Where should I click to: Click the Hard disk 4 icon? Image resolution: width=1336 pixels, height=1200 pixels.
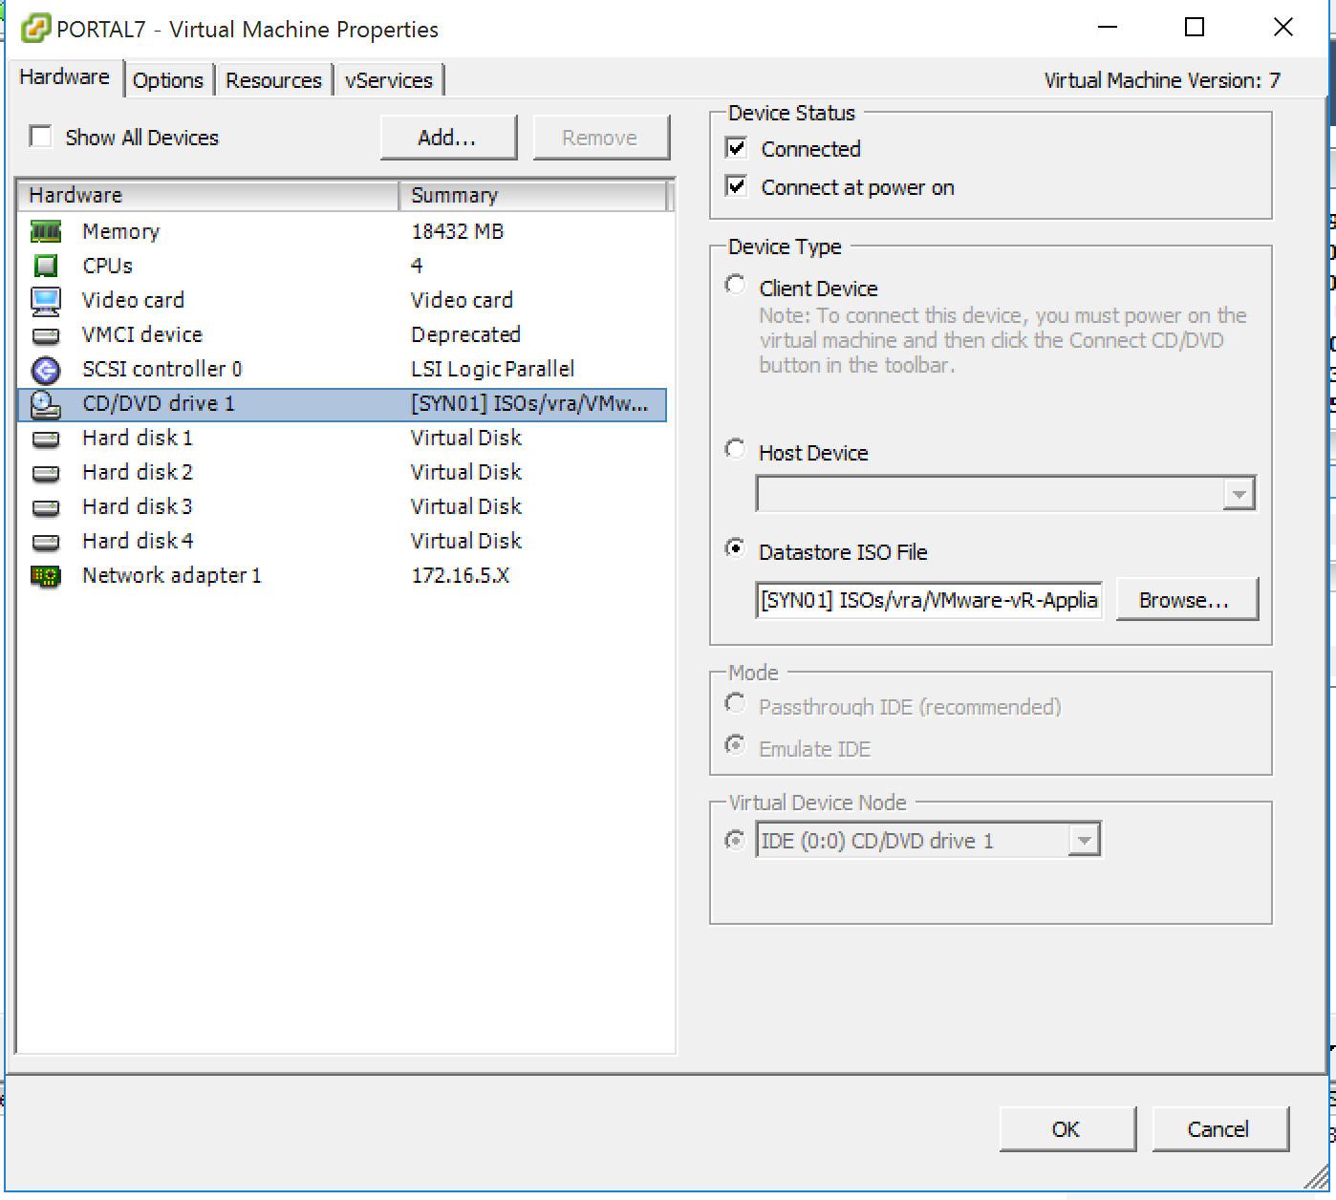(x=46, y=542)
